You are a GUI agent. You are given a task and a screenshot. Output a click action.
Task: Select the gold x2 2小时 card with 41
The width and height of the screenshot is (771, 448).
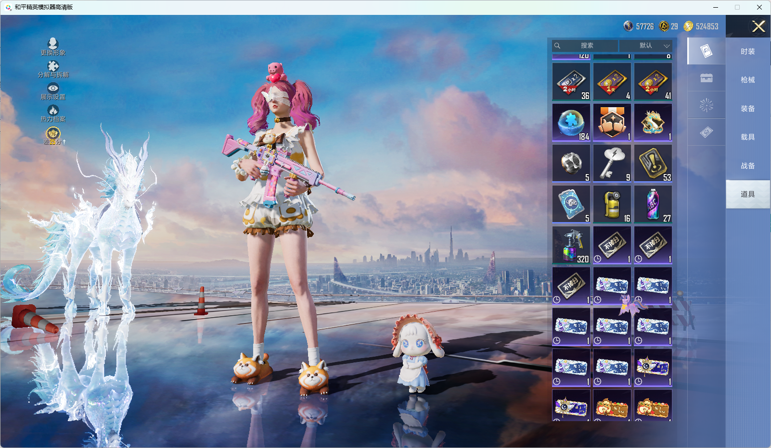tap(653, 82)
